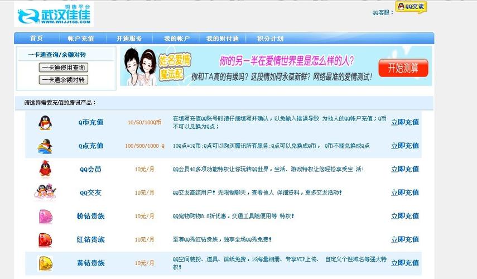
Task: Open the 帐户充值 navigation tab
Action: pyautogui.click(x=81, y=39)
